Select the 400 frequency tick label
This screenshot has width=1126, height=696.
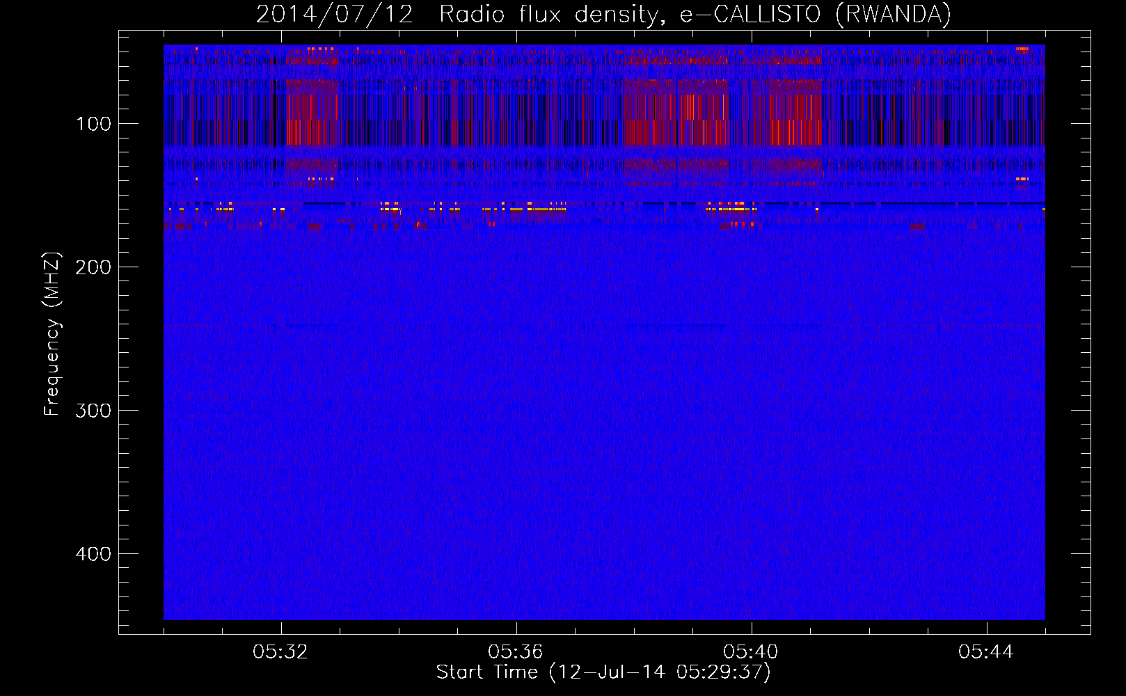(93, 554)
